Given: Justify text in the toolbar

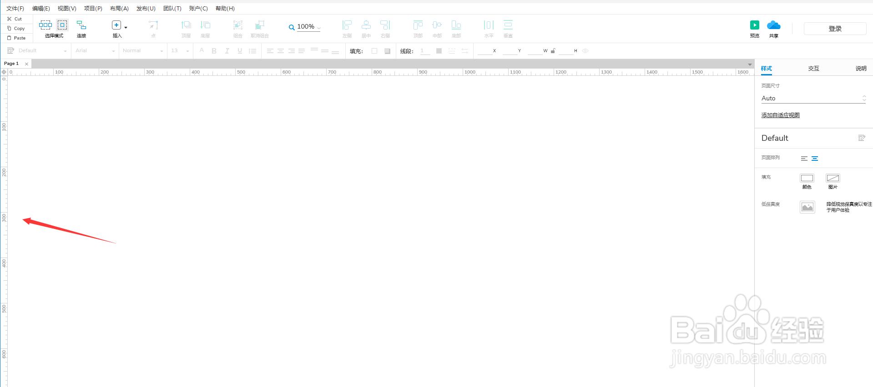Looking at the screenshot, I should pyautogui.click(x=302, y=51).
